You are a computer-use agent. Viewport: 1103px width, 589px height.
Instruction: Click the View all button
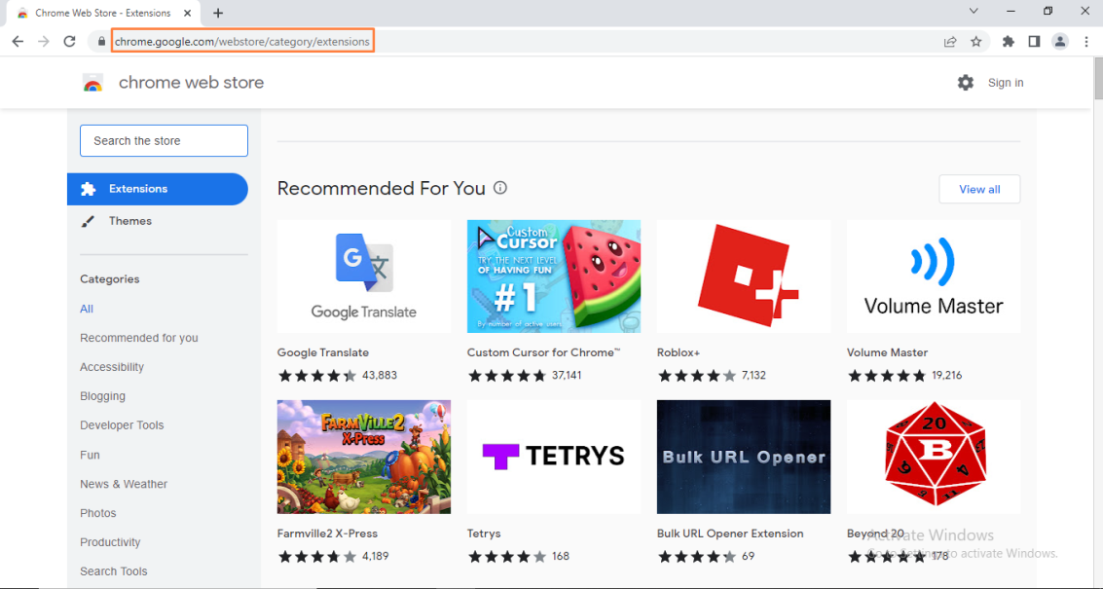tap(978, 189)
